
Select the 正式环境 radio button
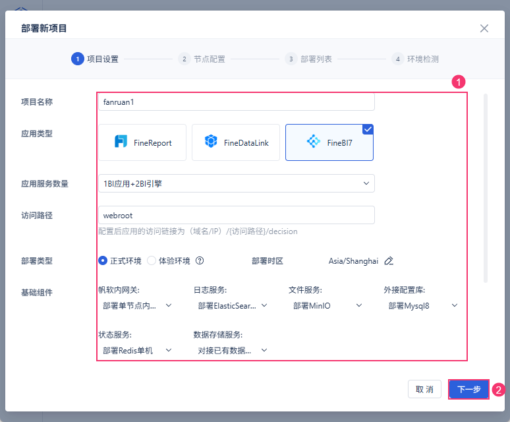click(x=103, y=260)
